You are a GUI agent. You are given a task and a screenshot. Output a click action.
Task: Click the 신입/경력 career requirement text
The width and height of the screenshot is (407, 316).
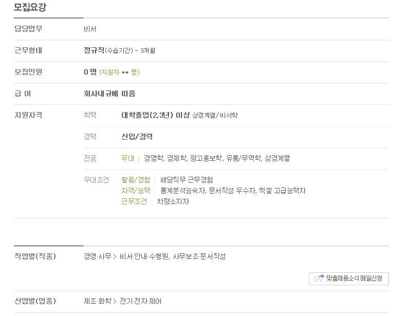(137, 137)
